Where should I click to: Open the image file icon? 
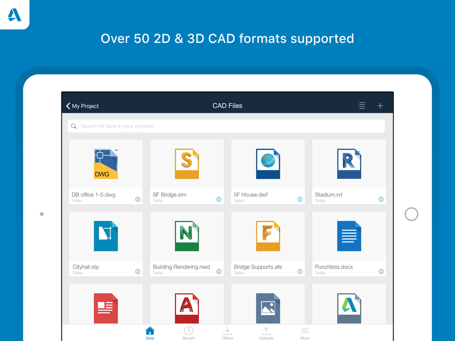coord(268,308)
